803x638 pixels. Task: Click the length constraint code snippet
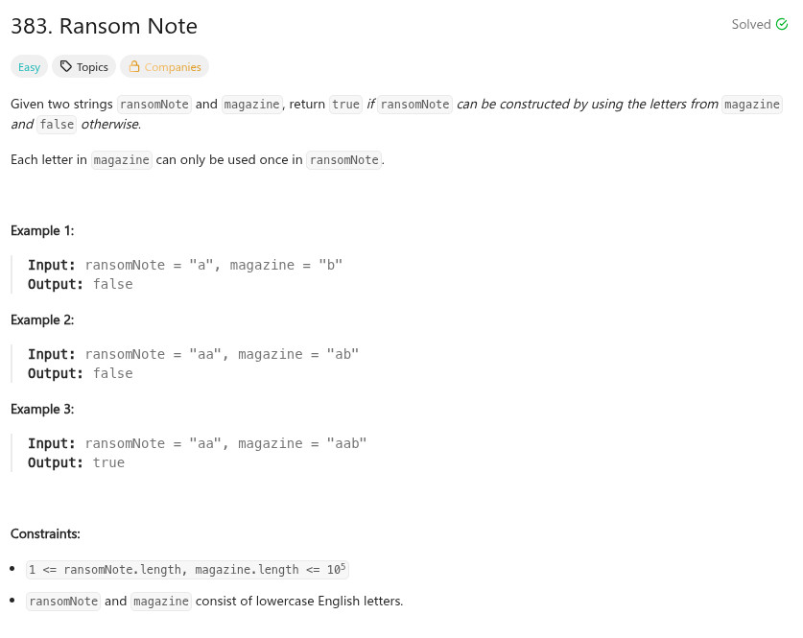coord(187,569)
